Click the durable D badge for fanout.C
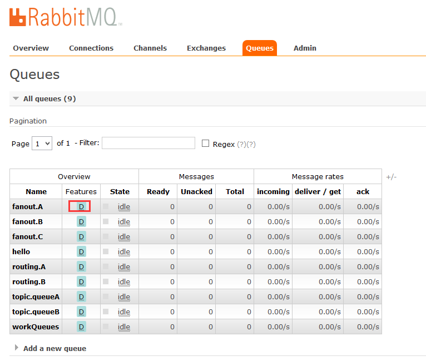 pos(81,236)
